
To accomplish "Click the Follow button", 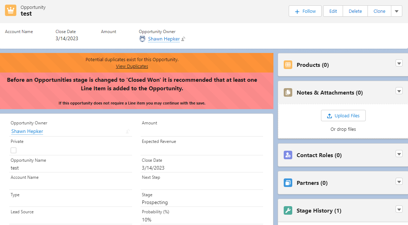I will [x=305, y=11].
